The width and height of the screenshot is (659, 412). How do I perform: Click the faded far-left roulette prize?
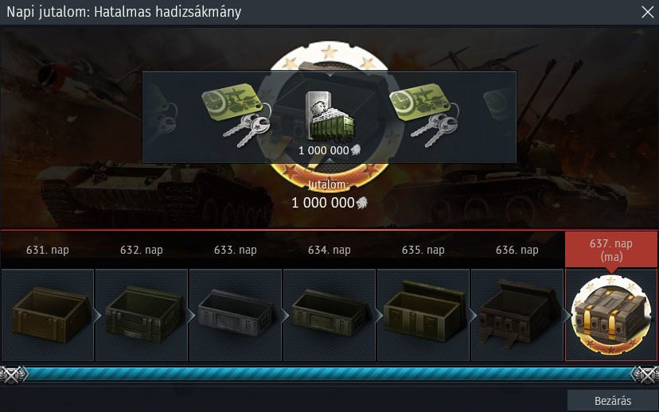tap(162, 114)
